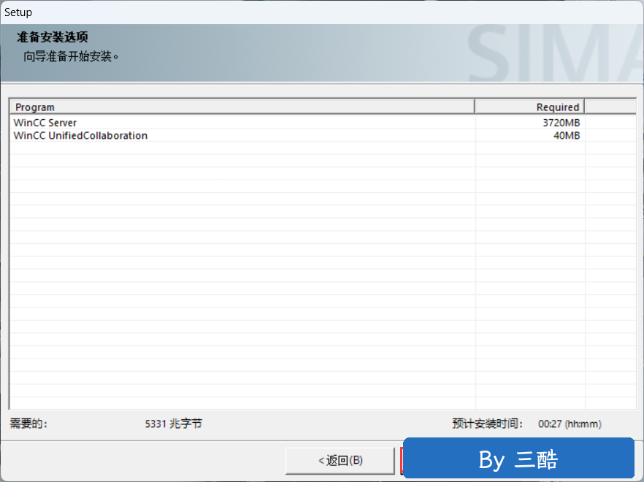Click the 向导准备开始安装 subtitle text

[71, 56]
